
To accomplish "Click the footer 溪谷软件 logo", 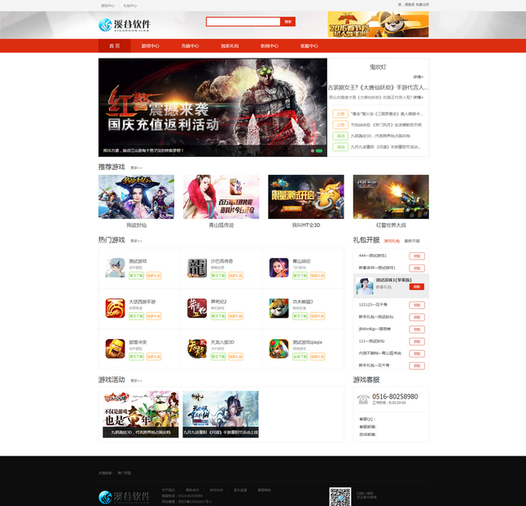I will [x=125, y=497].
